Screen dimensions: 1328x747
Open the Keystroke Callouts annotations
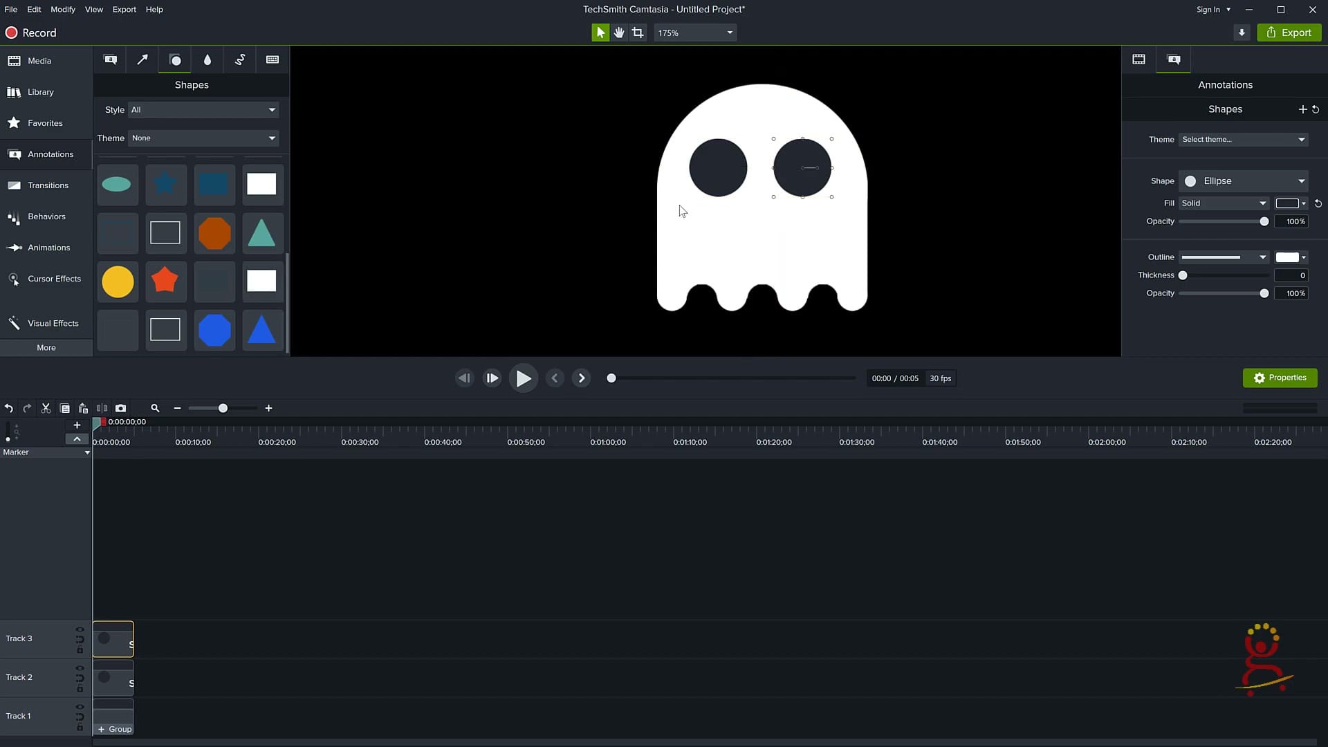[x=272, y=59]
